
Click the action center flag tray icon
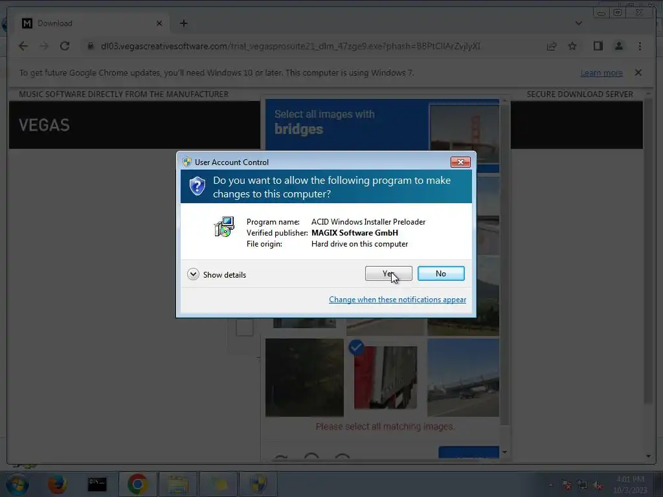click(567, 485)
